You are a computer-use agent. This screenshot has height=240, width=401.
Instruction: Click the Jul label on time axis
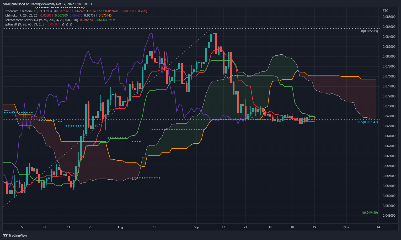(x=44, y=227)
